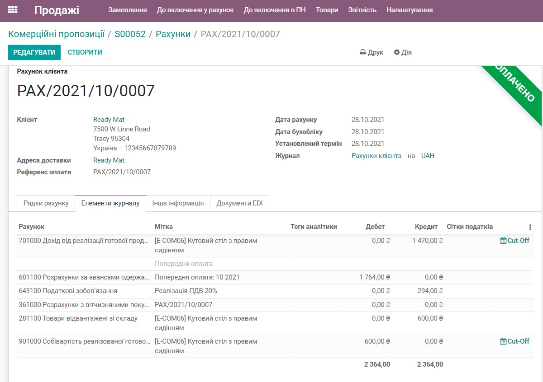543x382 pixels.
Task: Open the Дія gear action menu
Action: pyautogui.click(x=401, y=52)
